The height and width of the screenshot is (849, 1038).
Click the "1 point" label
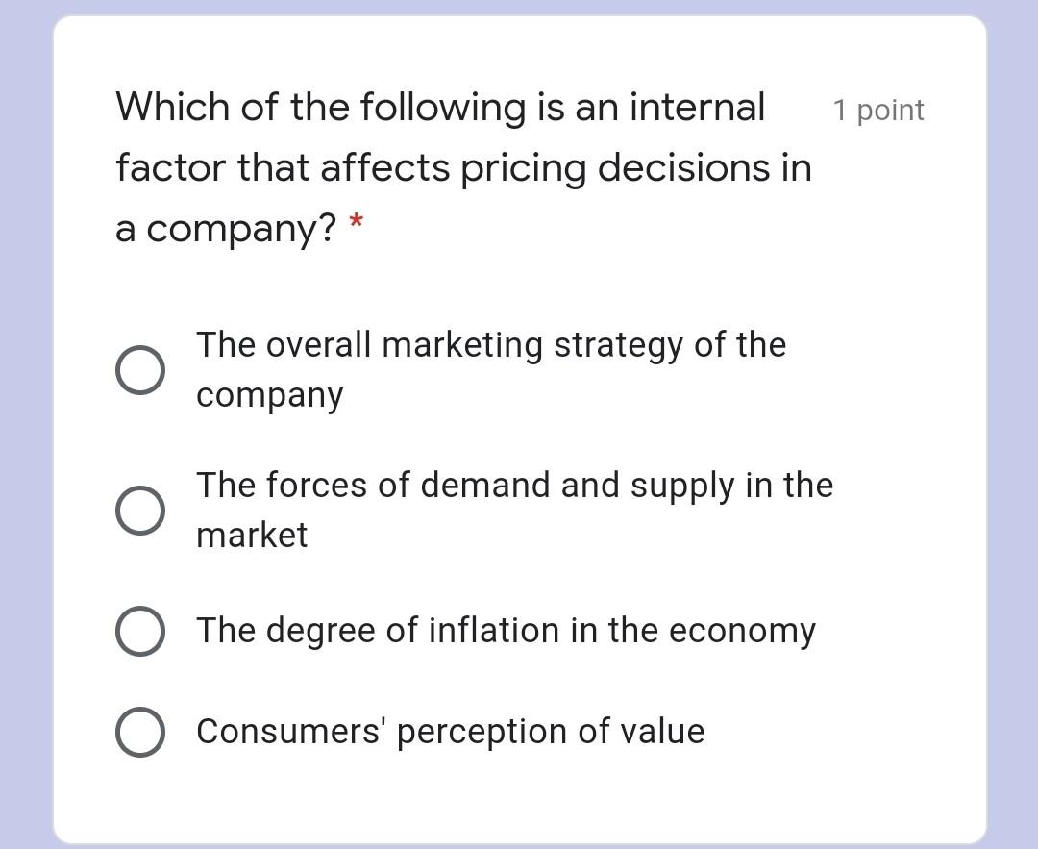point(879,110)
